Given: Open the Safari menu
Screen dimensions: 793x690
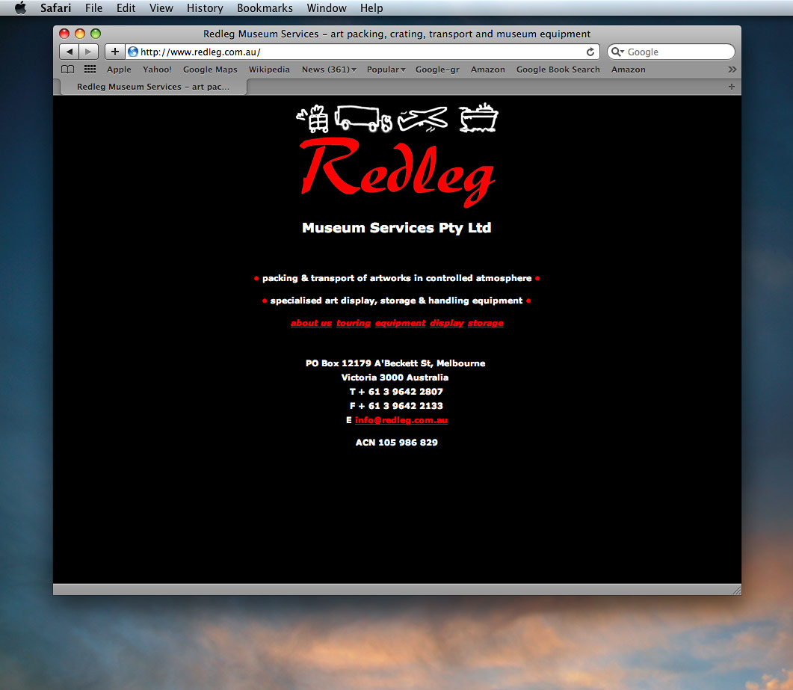Looking at the screenshot, I should coord(55,8).
